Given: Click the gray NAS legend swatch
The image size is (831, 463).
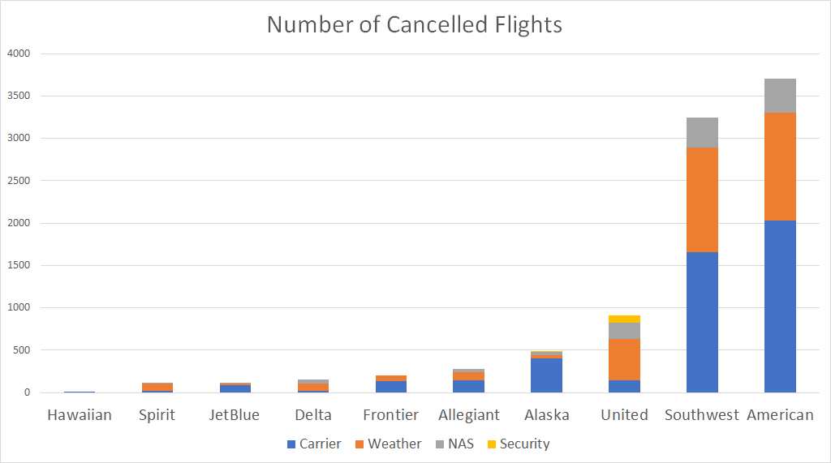Looking at the screenshot, I should [441, 444].
